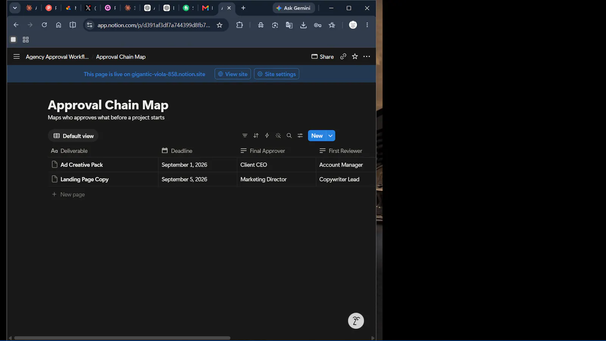Open the bookmarks star-list icon
Viewport: 606px width, 341px height.
pyautogui.click(x=332, y=25)
